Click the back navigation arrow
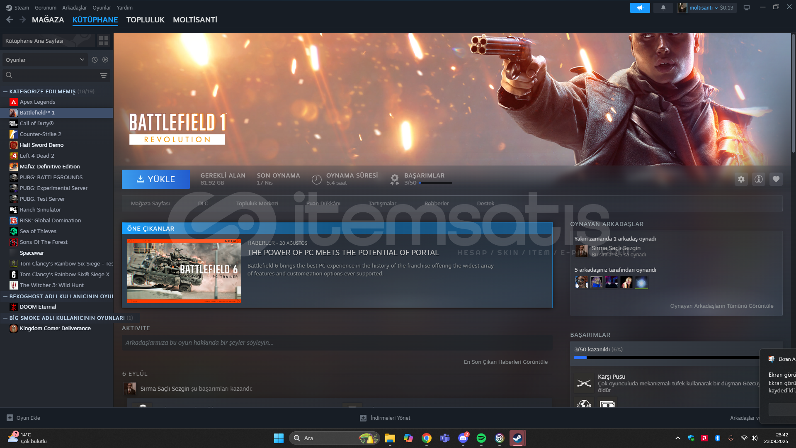 coord(10,19)
